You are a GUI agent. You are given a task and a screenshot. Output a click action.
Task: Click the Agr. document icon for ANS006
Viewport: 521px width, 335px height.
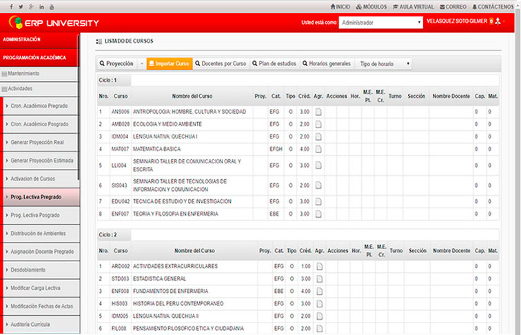point(318,112)
